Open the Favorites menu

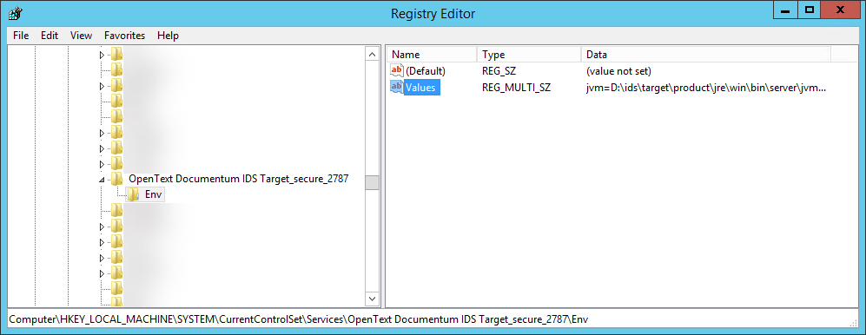coord(124,36)
